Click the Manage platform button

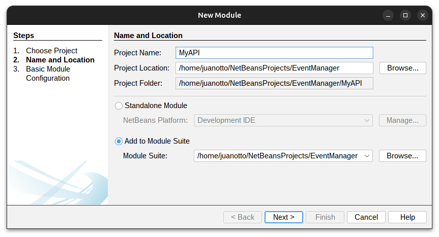tap(402, 120)
